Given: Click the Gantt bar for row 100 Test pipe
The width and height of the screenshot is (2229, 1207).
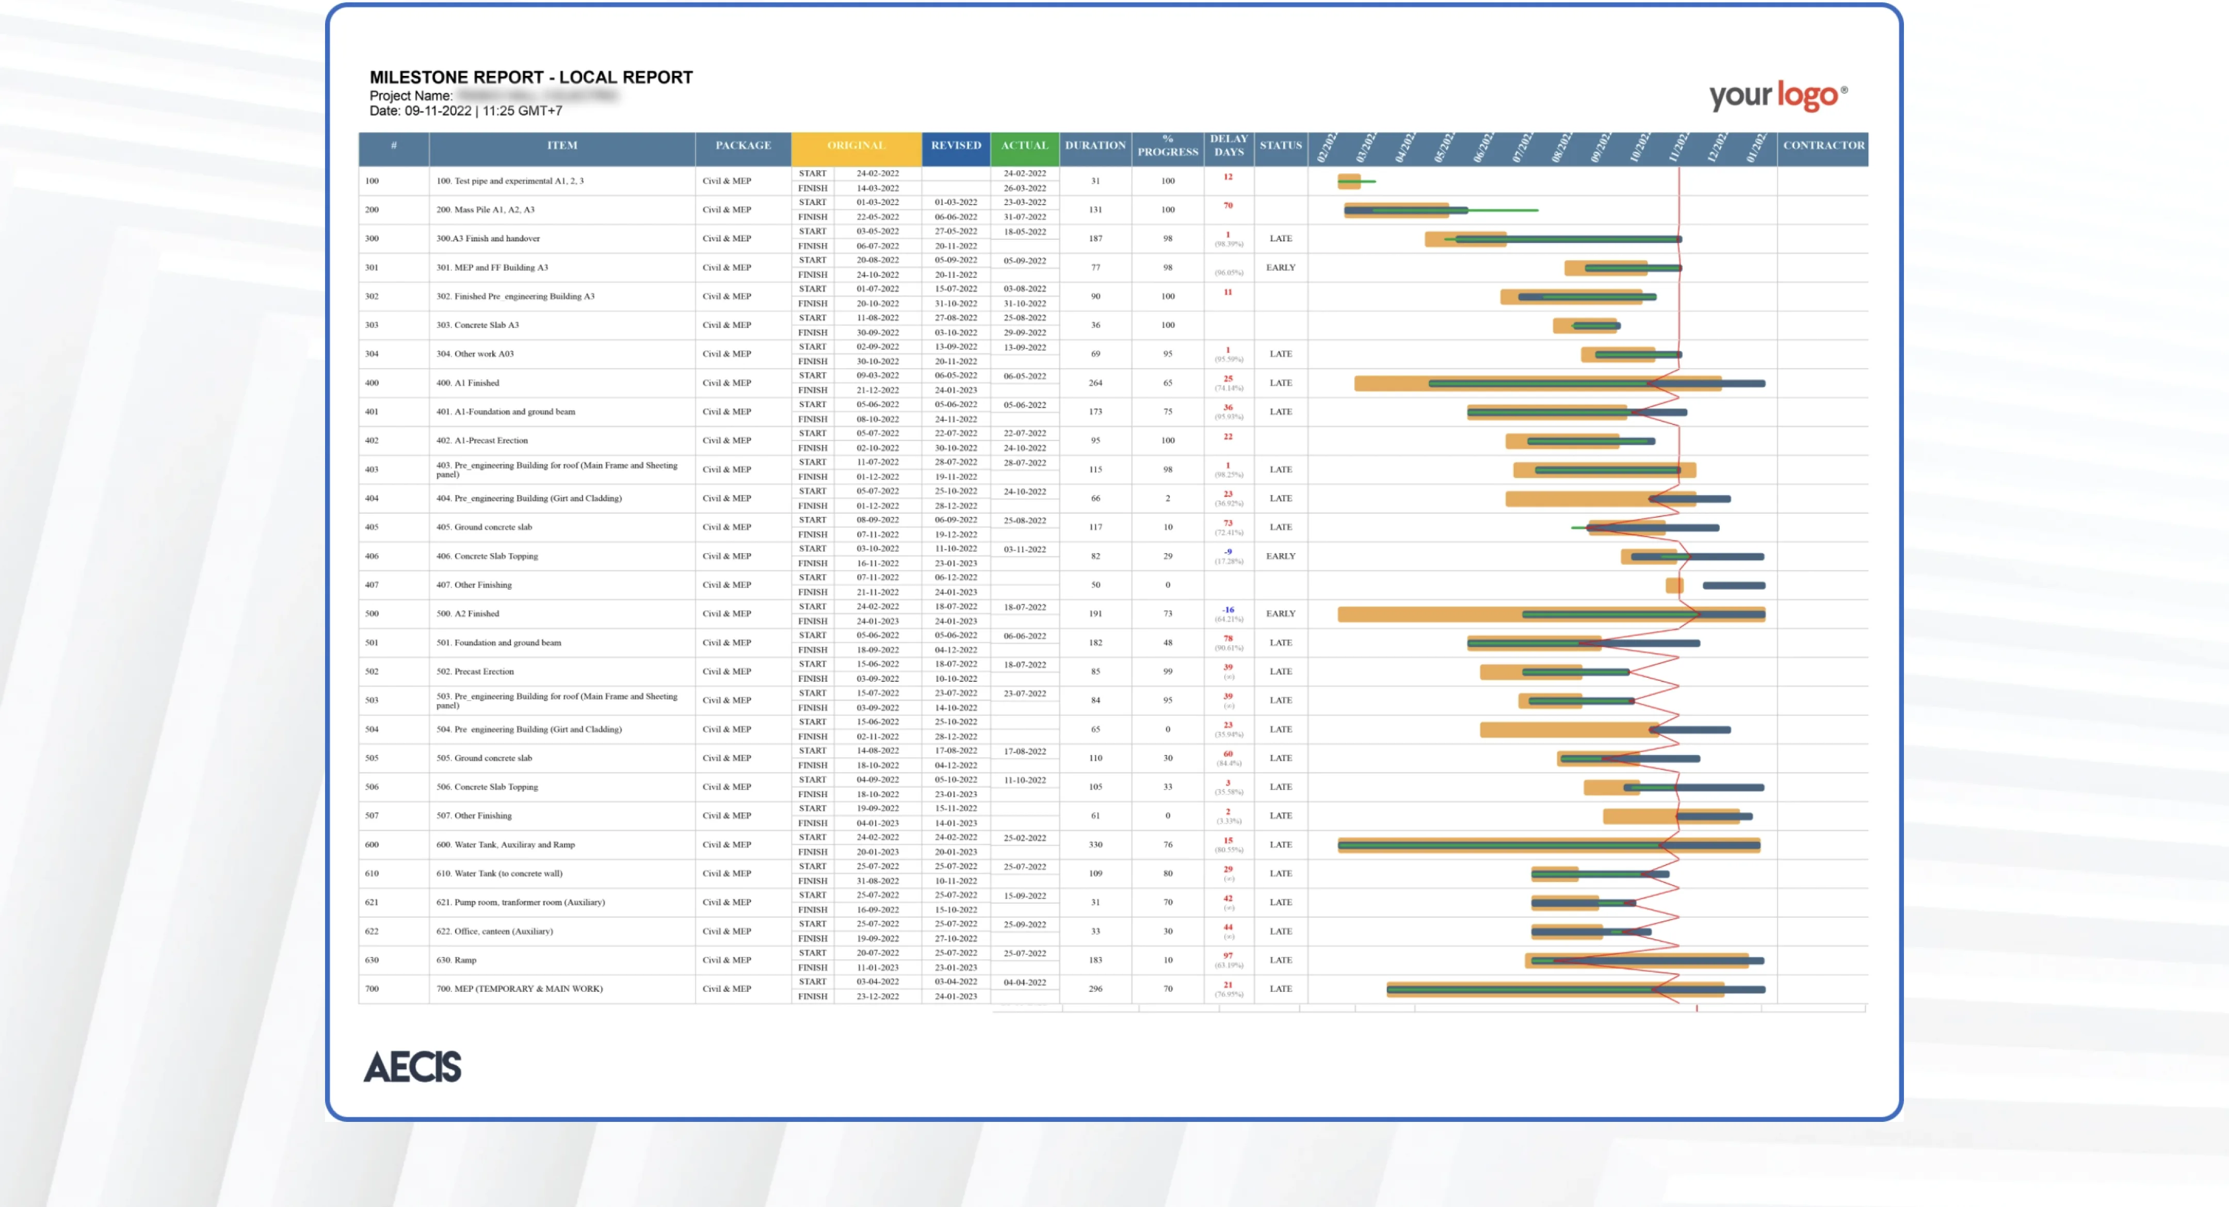Looking at the screenshot, I should 1356,181.
